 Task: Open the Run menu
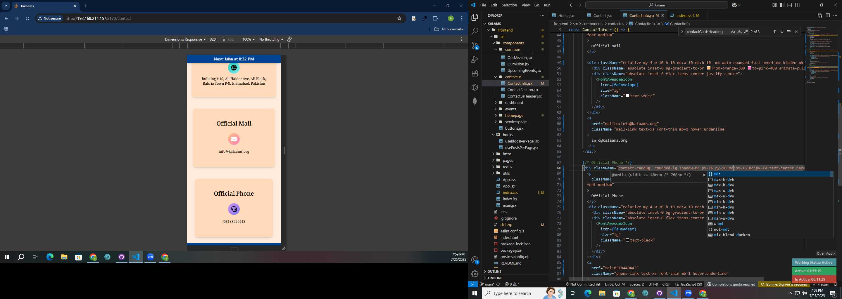pos(547,5)
